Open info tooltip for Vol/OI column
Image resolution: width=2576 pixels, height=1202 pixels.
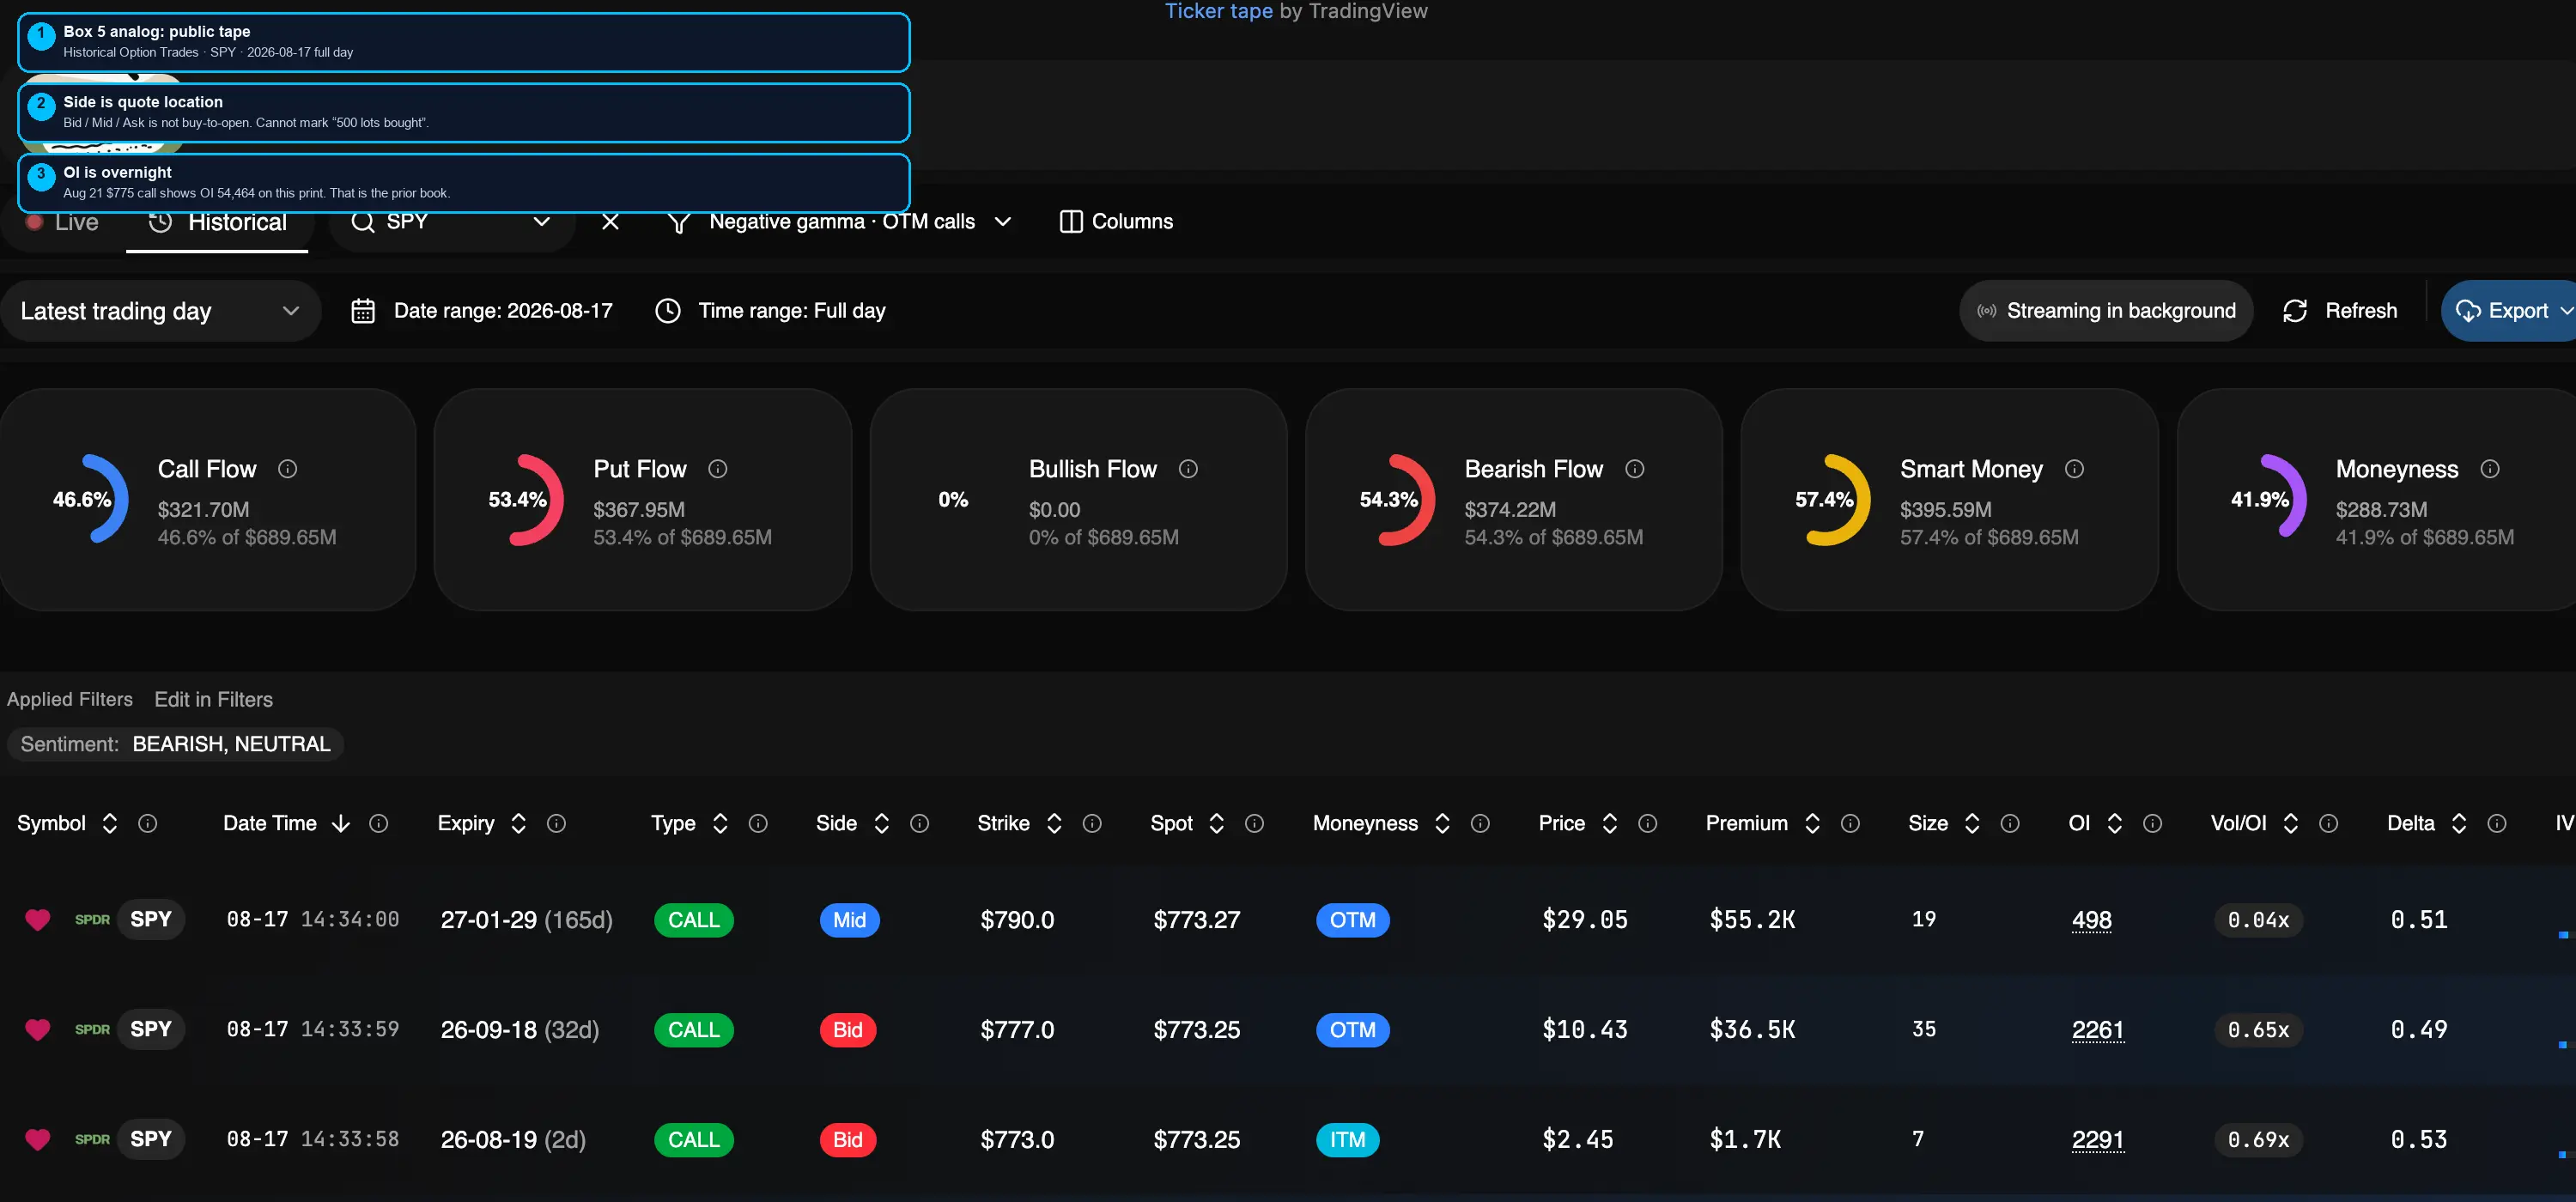tap(2328, 823)
